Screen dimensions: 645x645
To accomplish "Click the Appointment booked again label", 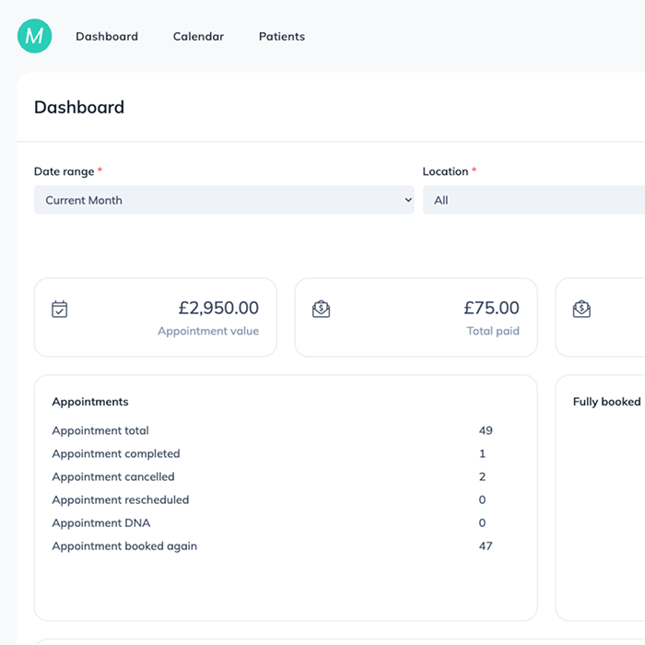I will coord(124,545).
